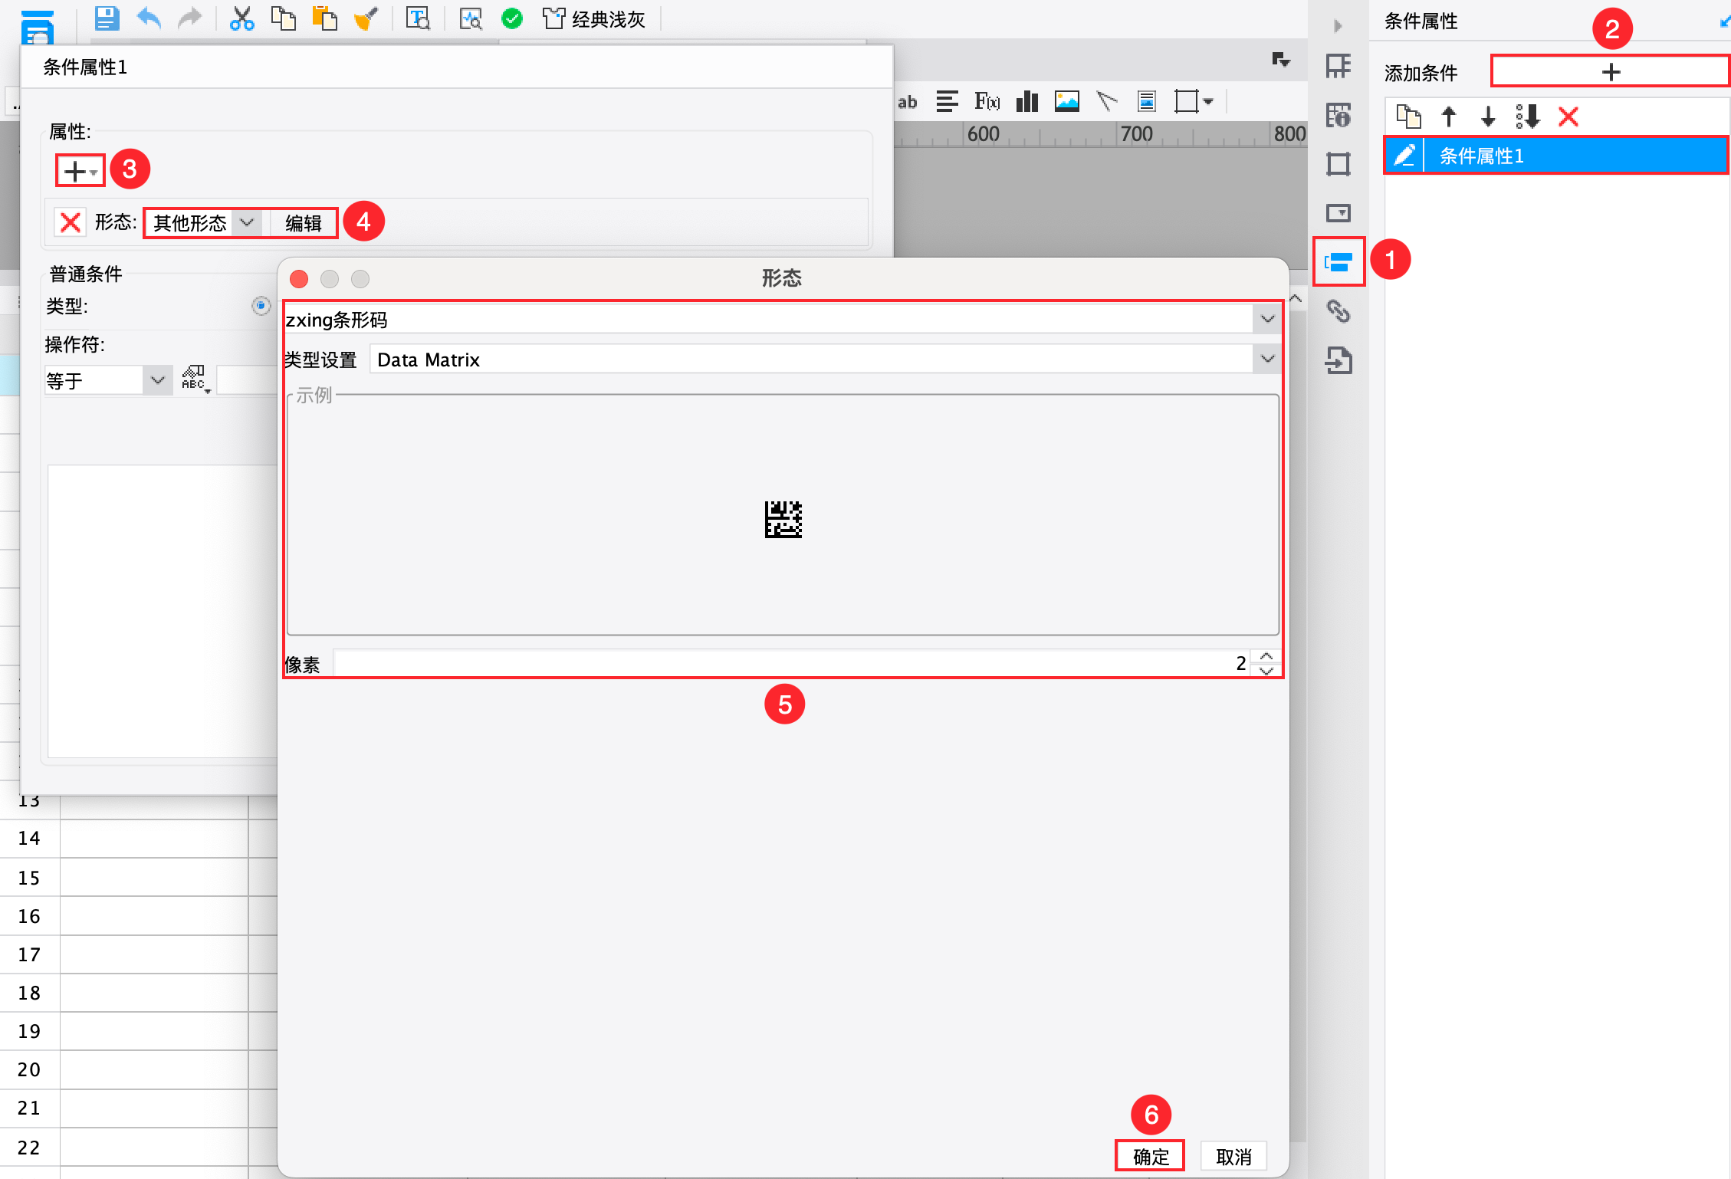Select row header 18 in the spreadsheet
This screenshot has height=1179, width=1731.
point(29,993)
